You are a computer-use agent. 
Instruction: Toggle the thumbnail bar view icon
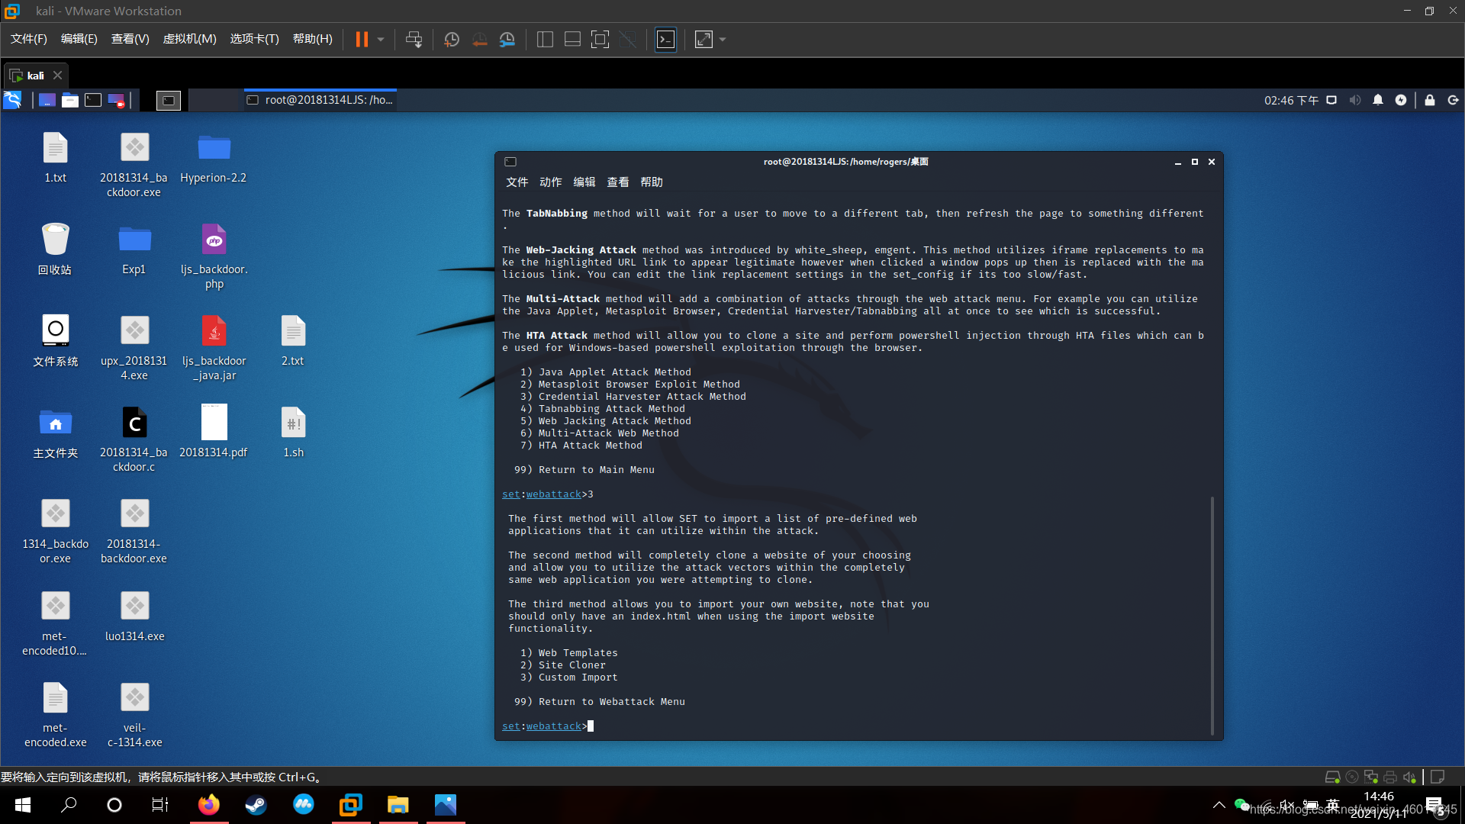(572, 40)
